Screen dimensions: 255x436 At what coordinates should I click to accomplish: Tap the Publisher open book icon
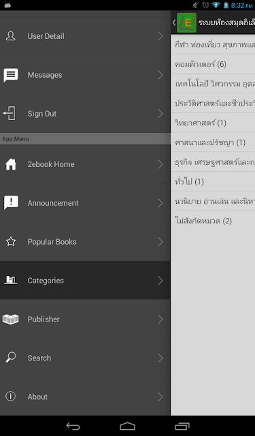click(x=11, y=319)
